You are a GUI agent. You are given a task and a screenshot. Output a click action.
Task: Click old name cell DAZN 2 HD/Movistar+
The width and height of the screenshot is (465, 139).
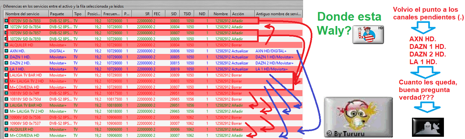click(x=274, y=63)
